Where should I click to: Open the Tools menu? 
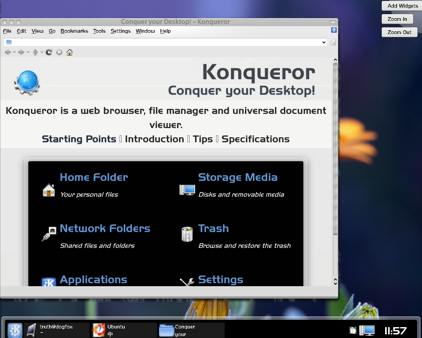[x=99, y=31]
